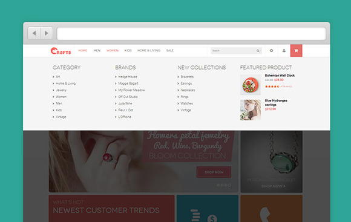Click inside the site search field
351x222 pixels.
[233, 51]
